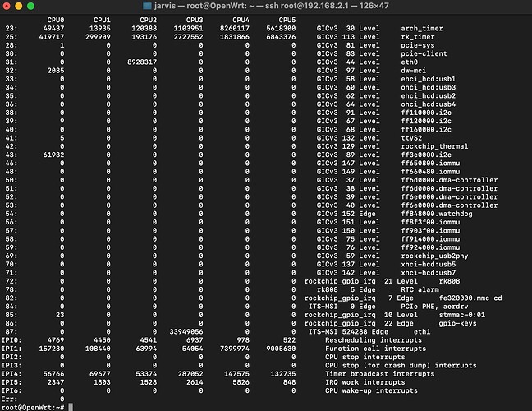Click the 'ff120000.i2c' entry
Image resolution: width=532 pixels, height=411 pixels.
pos(426,122)
